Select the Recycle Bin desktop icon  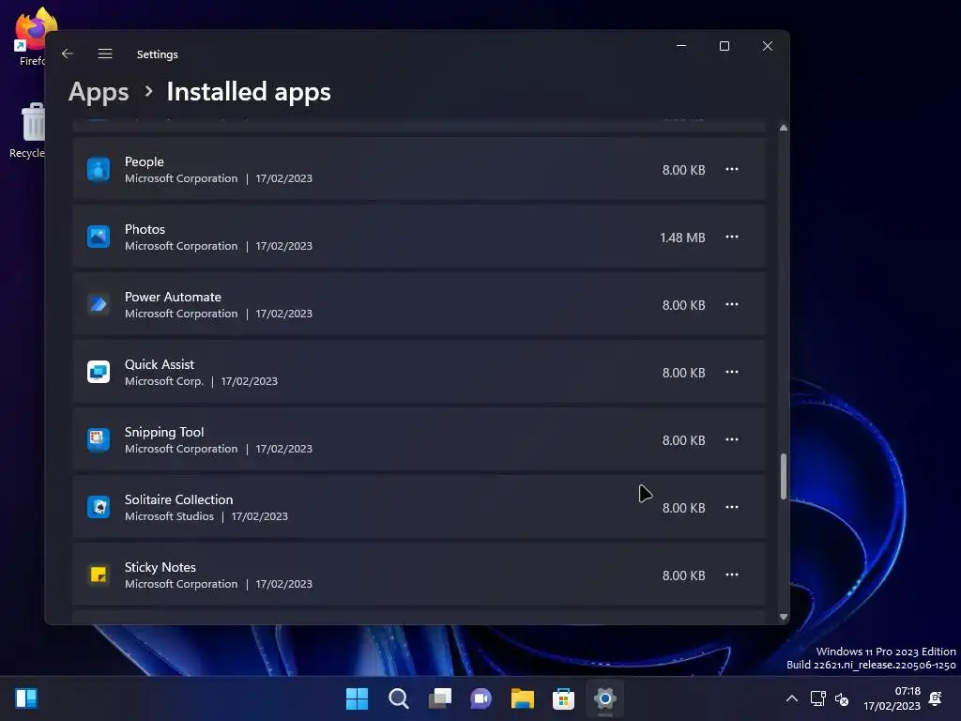[x=27, y=130]
